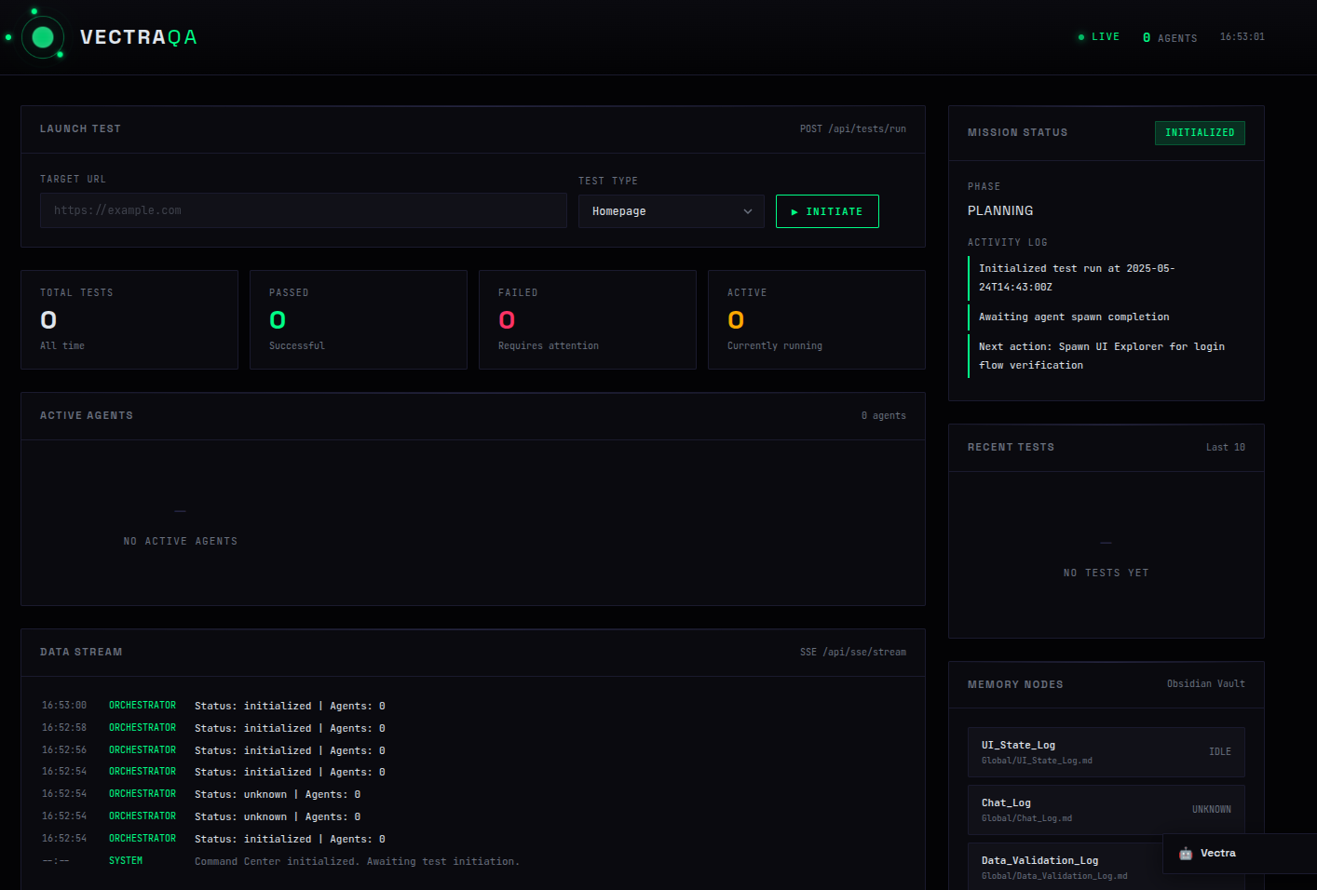Click the Failed tests stat card

[588, 319]
